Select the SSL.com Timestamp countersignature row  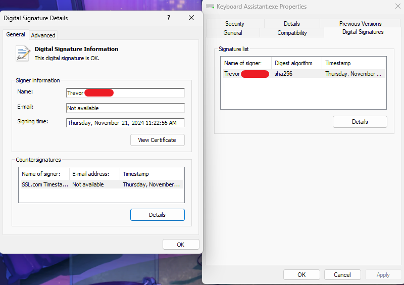(x=102, y=184)
